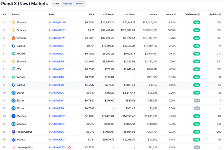Click the Uniswap (V3) exchange name
The height and width of the screenshot is (150, 224).
click(x=24, y=147)
